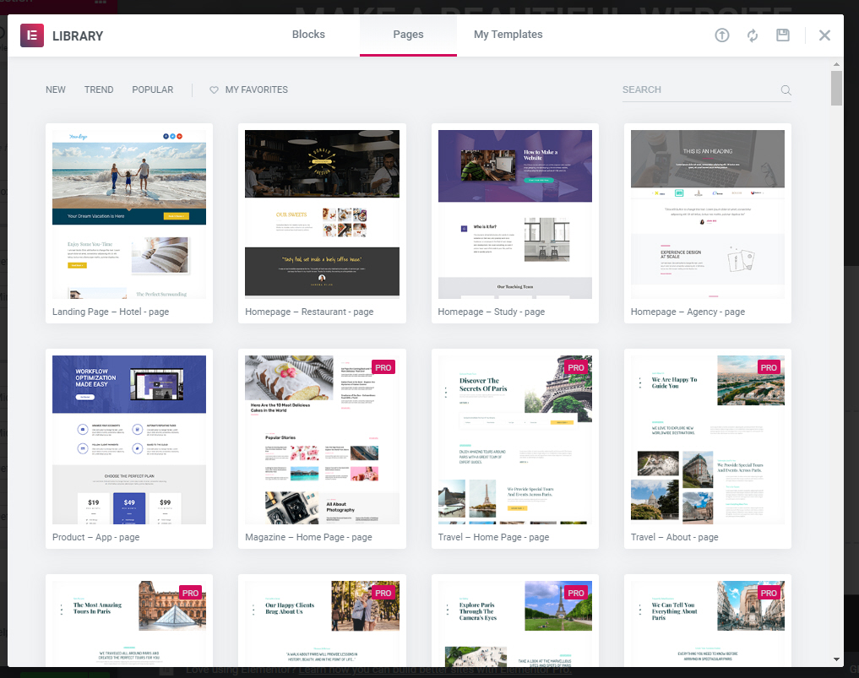Screen dimensions: 859x678
Task: Open Homepage – Restaurant template thumbnail
Action: 322,214
